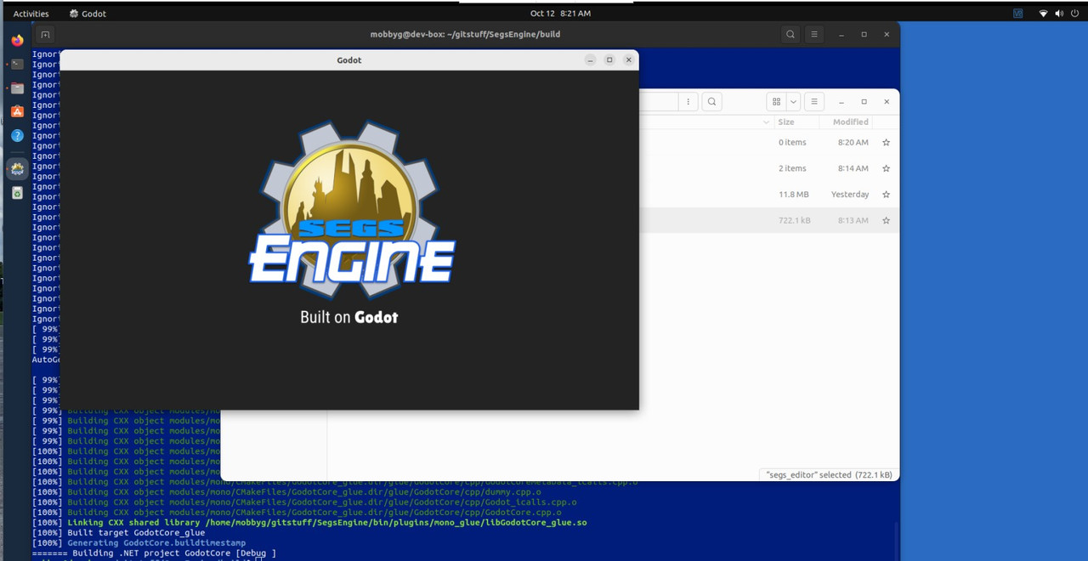Switch Files to grid view
This screenshot has height=561, width=1088.
pos(776,102)
